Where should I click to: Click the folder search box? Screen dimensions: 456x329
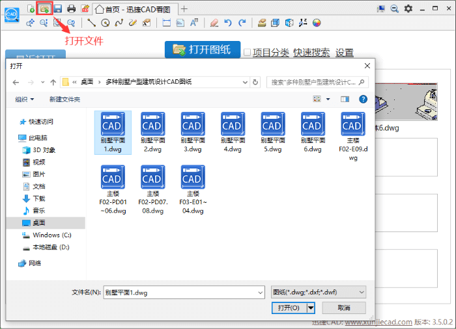tap(317, 82)
